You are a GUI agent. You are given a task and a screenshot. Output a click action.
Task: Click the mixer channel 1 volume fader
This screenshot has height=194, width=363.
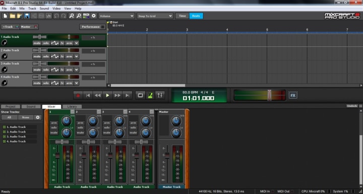pos(57,156)
